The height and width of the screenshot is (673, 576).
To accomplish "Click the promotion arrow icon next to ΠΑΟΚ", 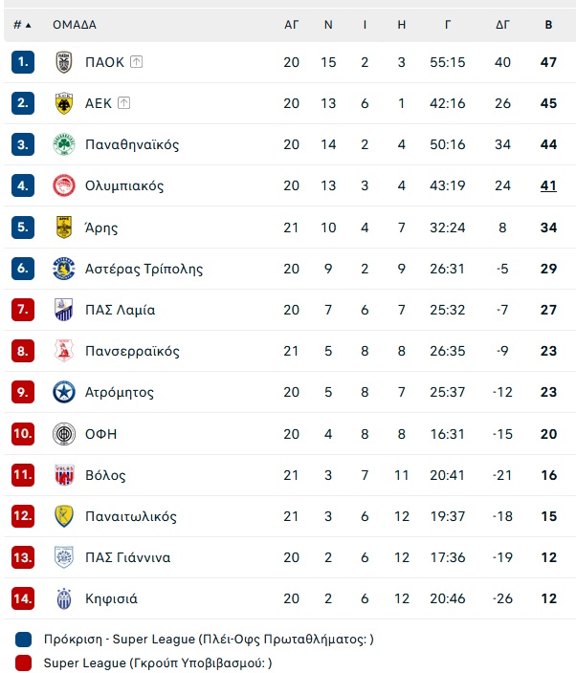I will coord(136,62).
